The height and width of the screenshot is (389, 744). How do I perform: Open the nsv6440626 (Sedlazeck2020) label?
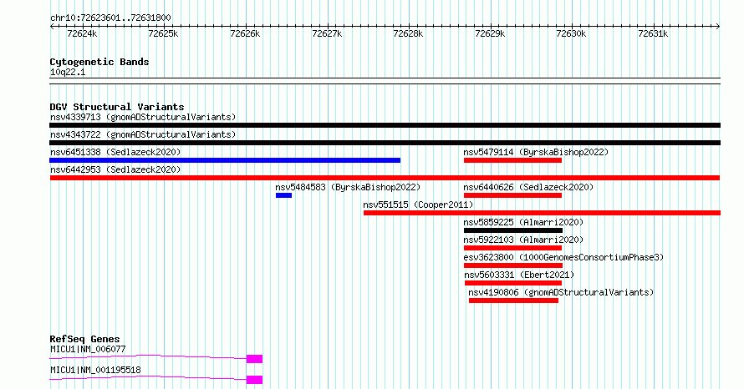coord(528,187)
